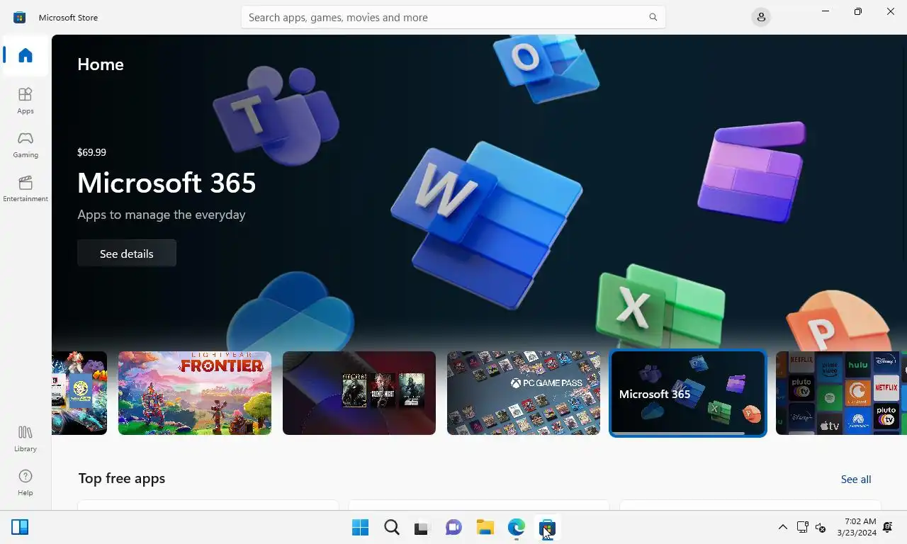The height and width of the screenshot is (544, 907).
Task: Select the horror games collection thumbnail
Action: point(359,393)
